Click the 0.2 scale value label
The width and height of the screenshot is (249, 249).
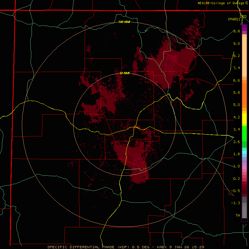[237, 179]
